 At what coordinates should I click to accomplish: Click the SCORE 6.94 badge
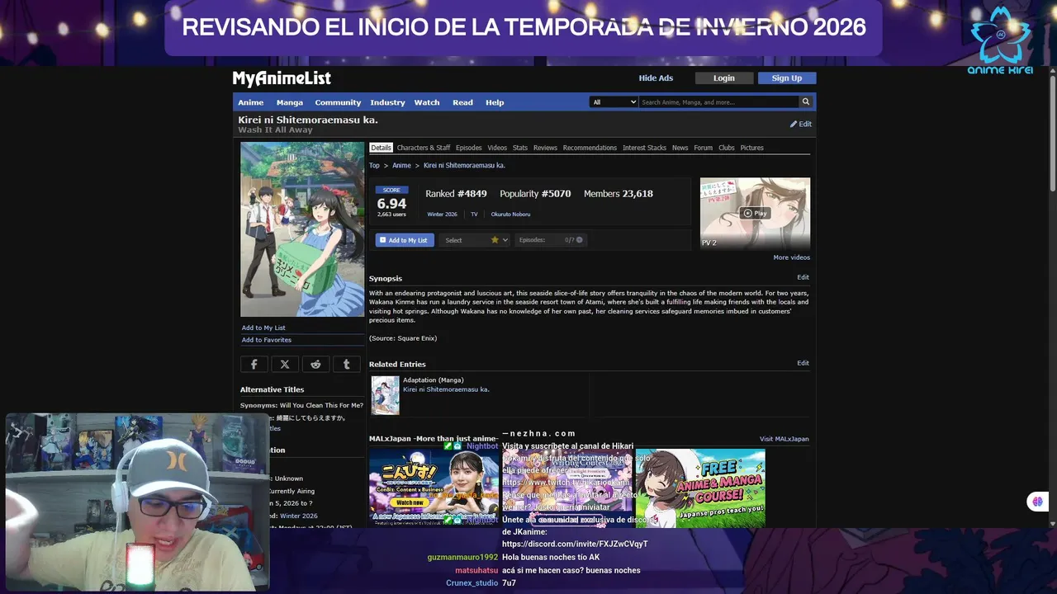click(391, 202)
